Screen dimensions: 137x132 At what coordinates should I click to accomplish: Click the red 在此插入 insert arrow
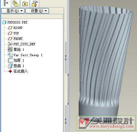tap(10, 71)
